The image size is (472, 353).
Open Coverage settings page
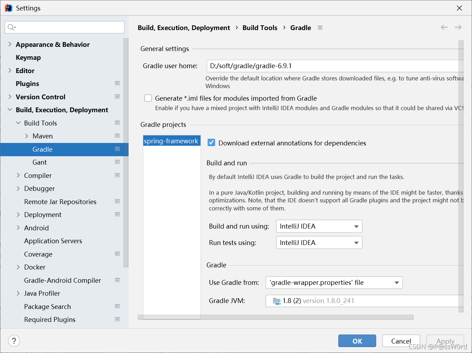[x=38, y=254]
